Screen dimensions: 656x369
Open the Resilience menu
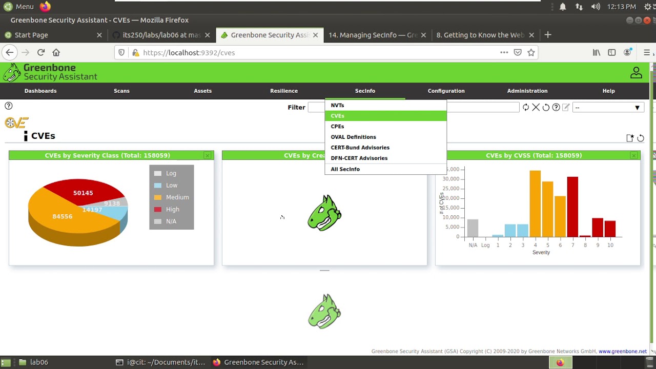coord(284,91)
